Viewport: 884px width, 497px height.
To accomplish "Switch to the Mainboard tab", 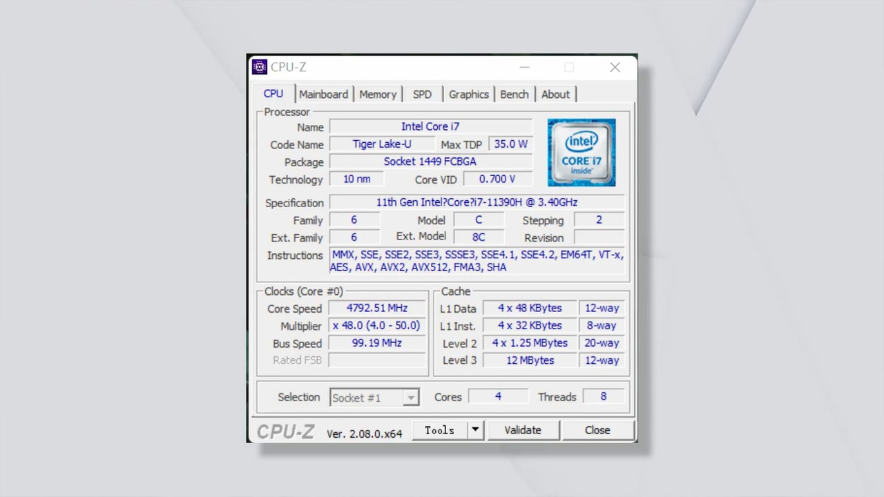I will (323, 95).
